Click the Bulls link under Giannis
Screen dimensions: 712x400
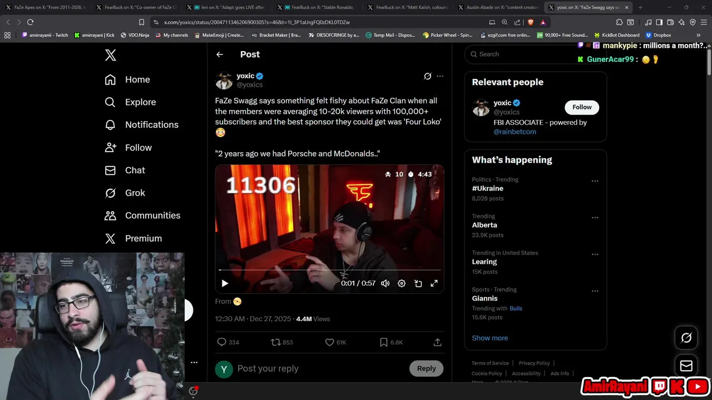tap(516, 308)
